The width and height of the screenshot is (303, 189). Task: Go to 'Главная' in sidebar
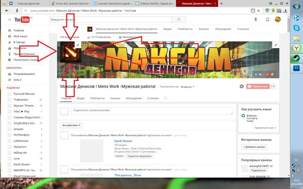pos(19,31)
